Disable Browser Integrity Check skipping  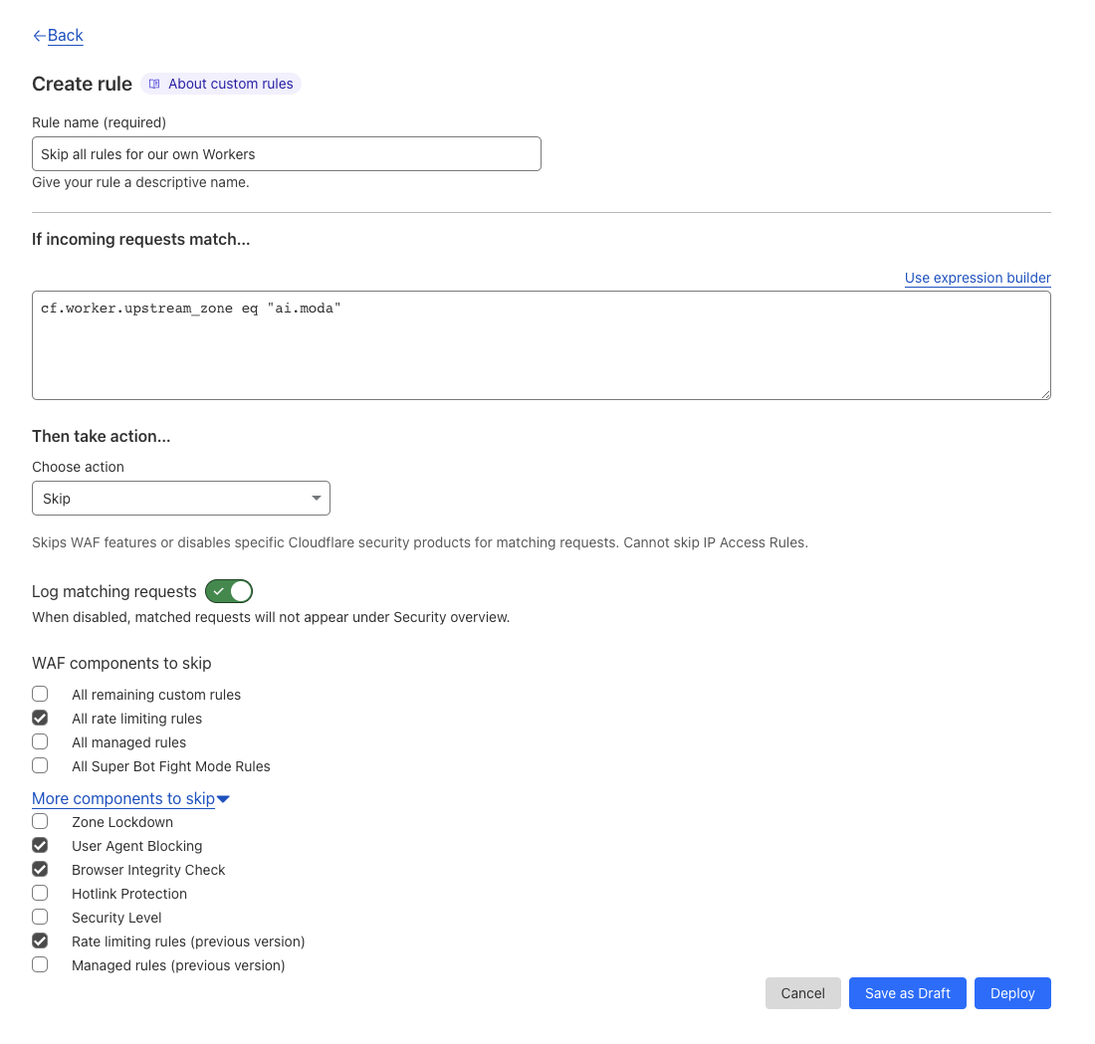point(39,868)
